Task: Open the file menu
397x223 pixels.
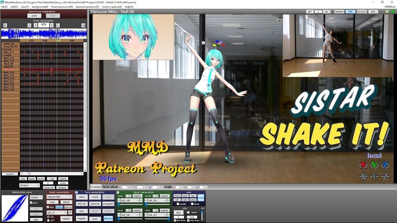Action: (x=4, y=7)
